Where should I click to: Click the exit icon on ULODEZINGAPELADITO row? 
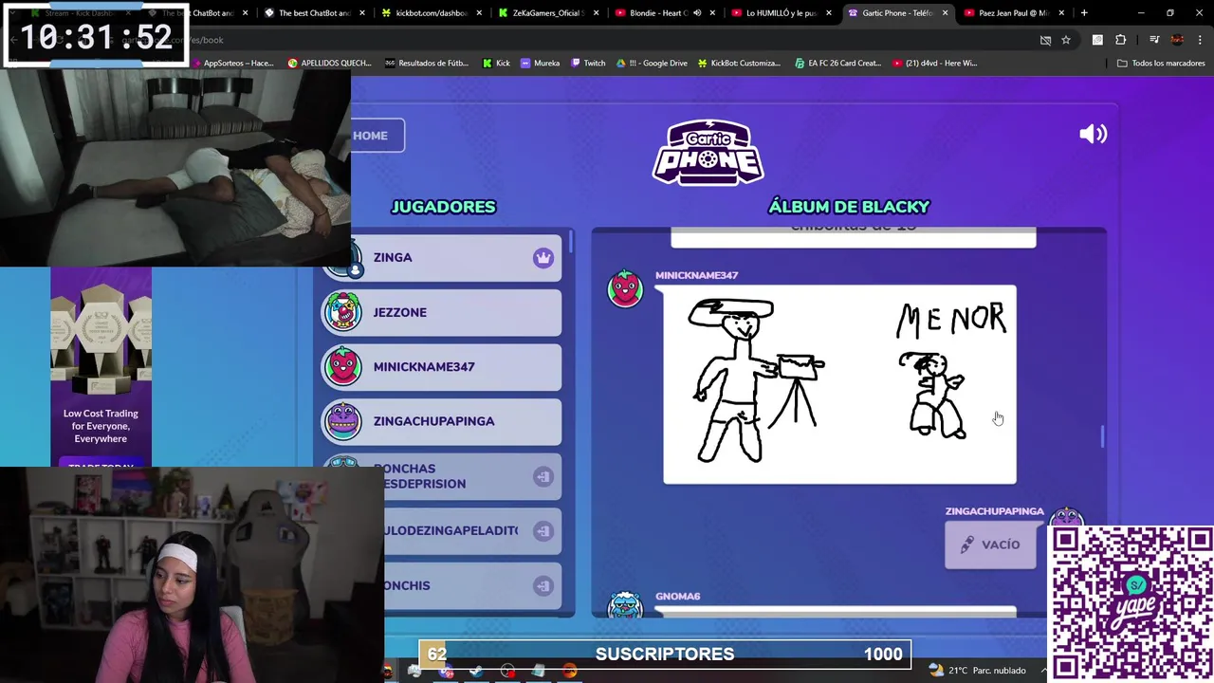(x=543, y=531)
